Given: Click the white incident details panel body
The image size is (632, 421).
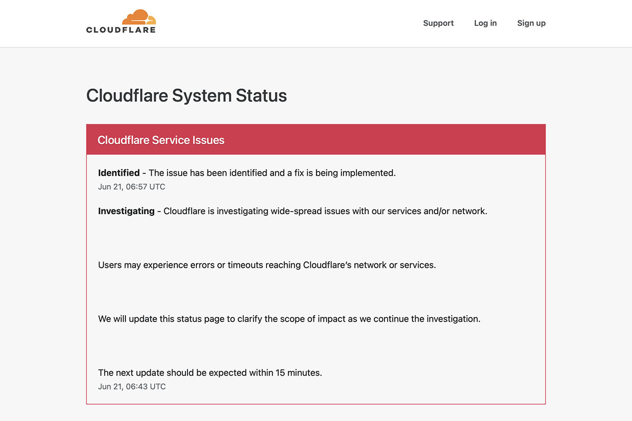Looking at the screenshot, I should [x=316, y=279].
